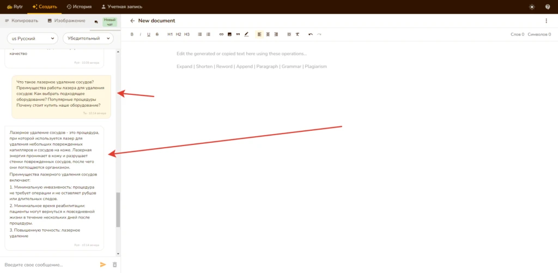Click the Rytr reply starting 'Лазерное удаление сосудов'
This screenshot has width=558, height=273.
pos(54,188)
